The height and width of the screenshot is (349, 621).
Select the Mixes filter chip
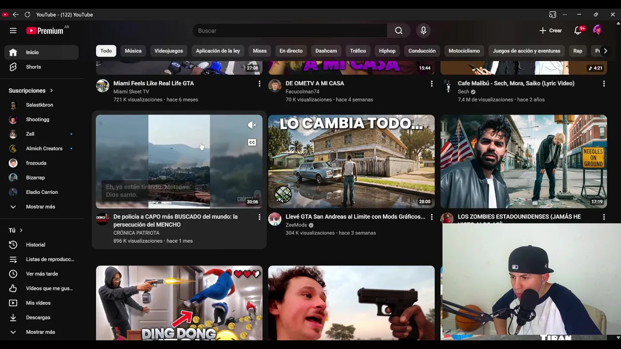point(260,51)
